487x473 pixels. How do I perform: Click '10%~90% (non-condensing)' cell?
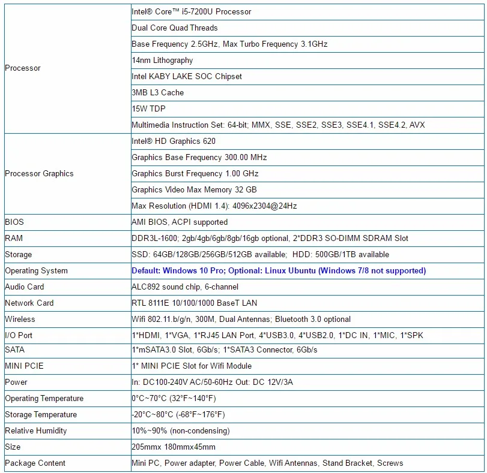[x=307, y=431]
